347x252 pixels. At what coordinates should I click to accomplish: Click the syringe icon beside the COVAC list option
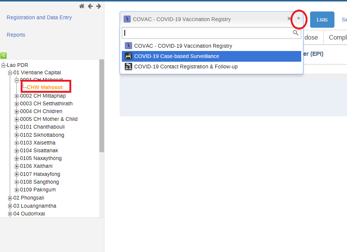coord(128,45)
